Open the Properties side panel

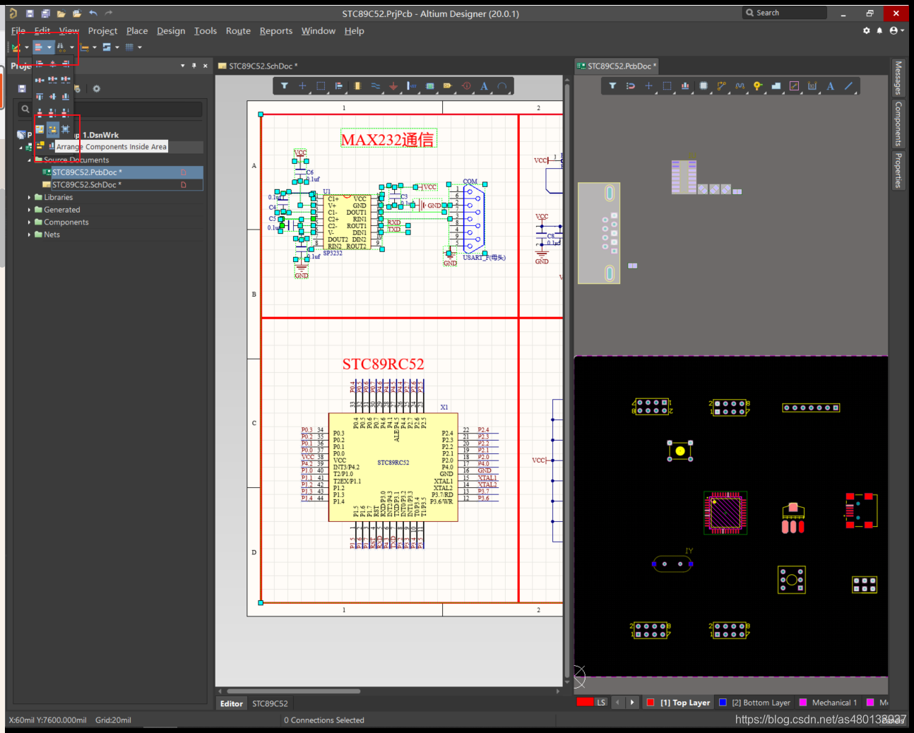(898, 170)
